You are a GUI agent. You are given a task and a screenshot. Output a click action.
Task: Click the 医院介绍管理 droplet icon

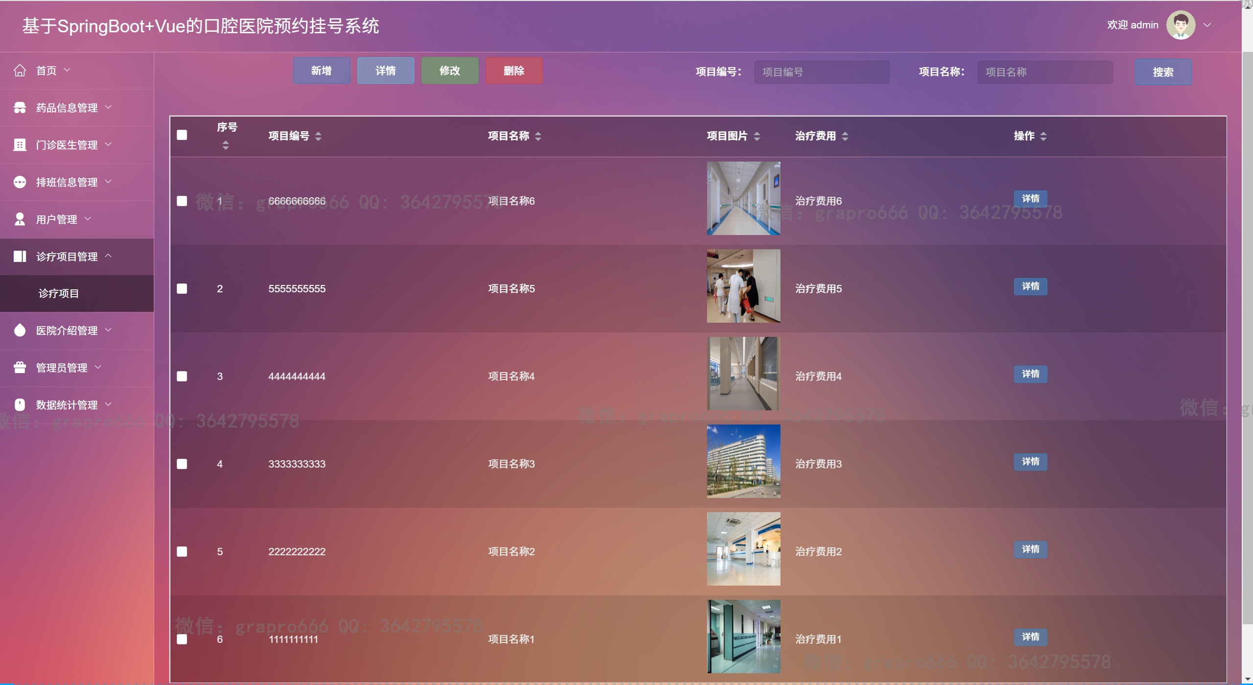[x=20, y=331]
